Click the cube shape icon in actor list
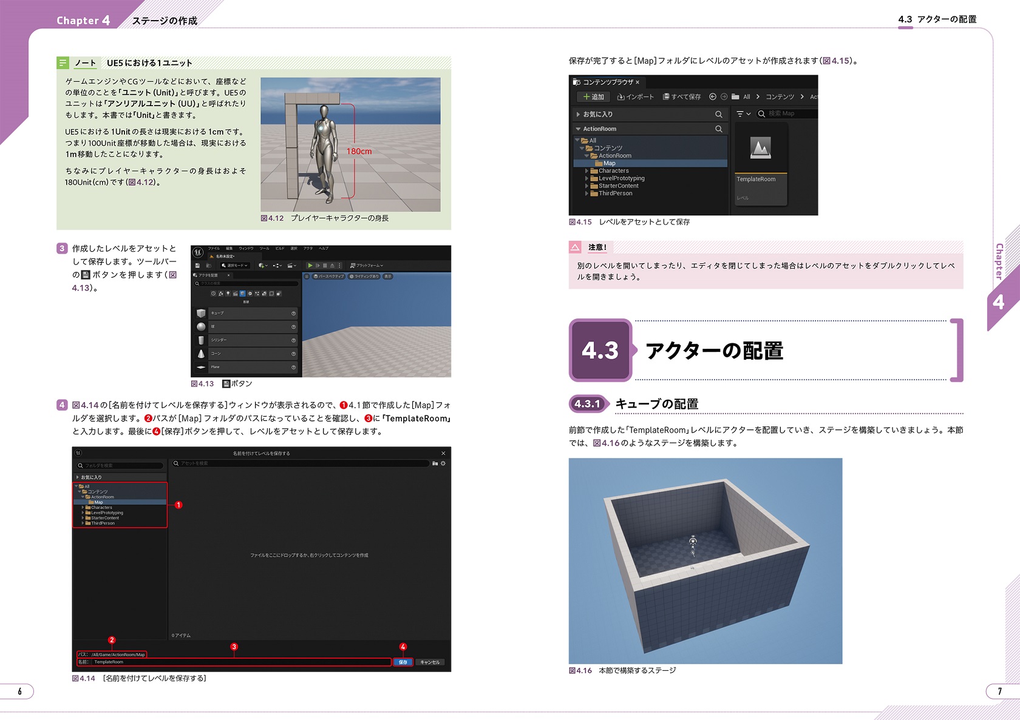 pyautogui.click(x=201, y=314)
